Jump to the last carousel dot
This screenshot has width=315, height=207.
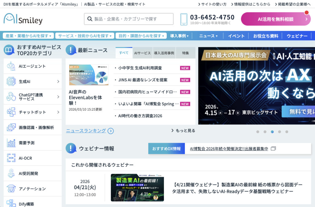(x=287, y=132)
